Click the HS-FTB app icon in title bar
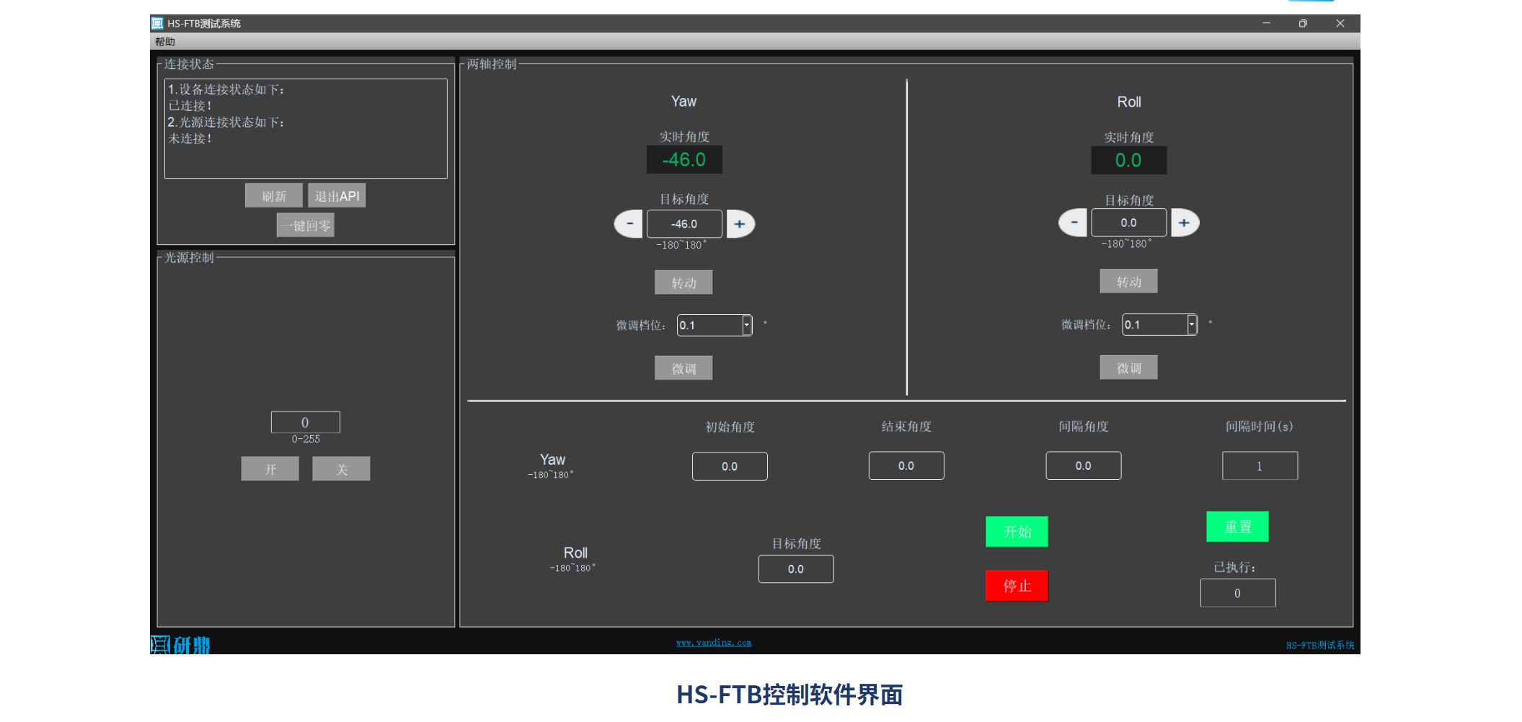The width and height of the screenshot is (1522, 722). (157, 23)
